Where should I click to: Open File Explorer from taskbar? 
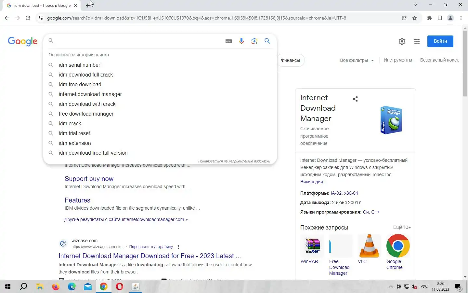click(40, 287)
